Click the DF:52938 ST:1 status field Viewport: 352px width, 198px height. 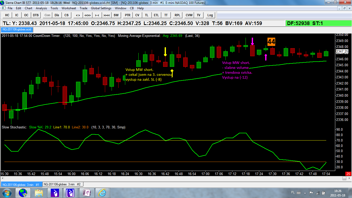point(319,23)
